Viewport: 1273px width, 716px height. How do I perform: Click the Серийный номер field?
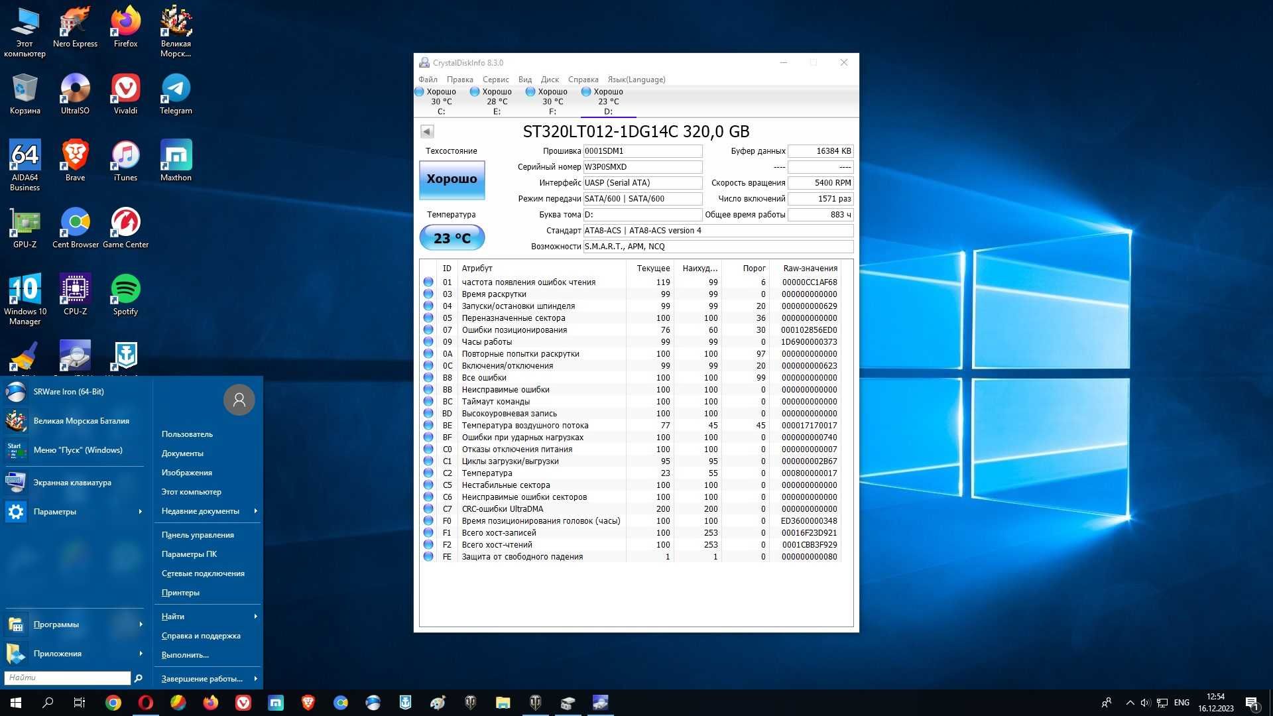tap(642, 167)
